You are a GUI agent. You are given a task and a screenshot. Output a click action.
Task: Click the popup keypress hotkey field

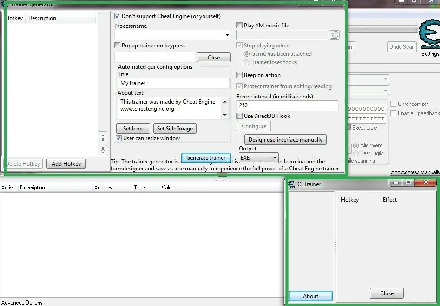155,57
